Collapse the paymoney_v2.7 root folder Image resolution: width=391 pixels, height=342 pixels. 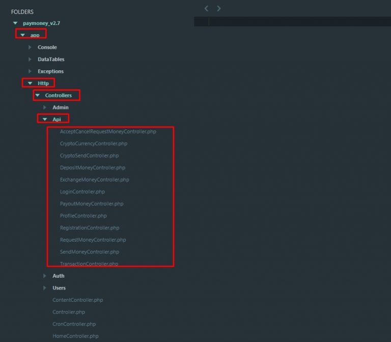pyautogui.click(x=15, y=23)
